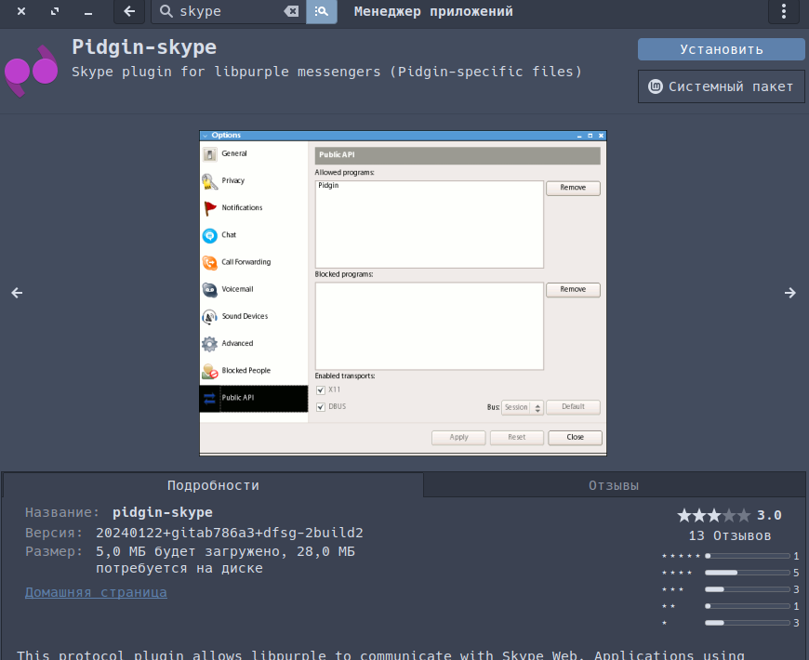Click the 3.0 star rating
809x660 pixels.
coord(729,515)
